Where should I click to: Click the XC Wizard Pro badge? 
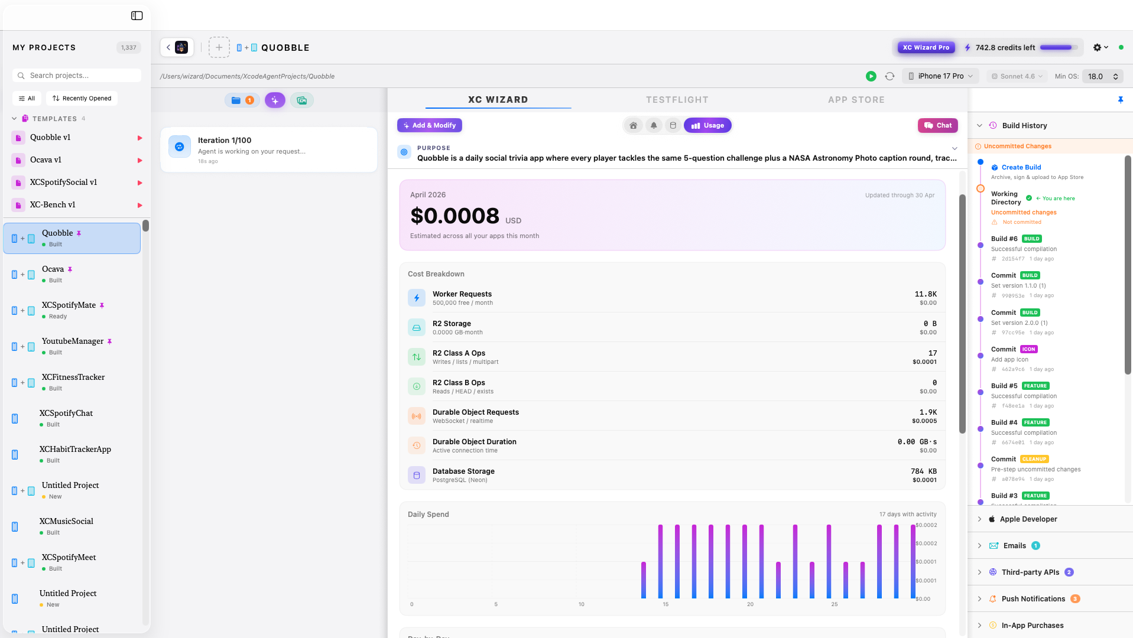point(926,47)
